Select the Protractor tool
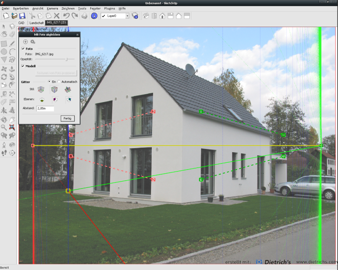This screenshot has height=270, width=338. point(4,102)
